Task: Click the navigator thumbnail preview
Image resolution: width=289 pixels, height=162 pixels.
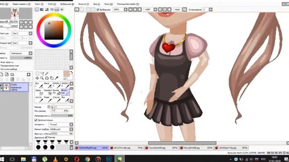Action: (15, 13)
